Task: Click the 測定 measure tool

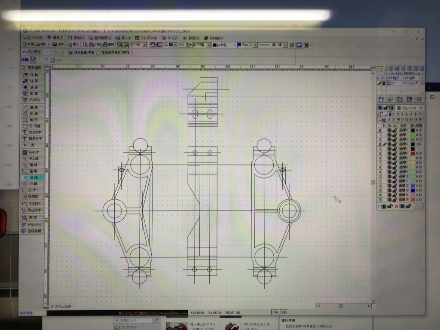Action: click(33, 217)
